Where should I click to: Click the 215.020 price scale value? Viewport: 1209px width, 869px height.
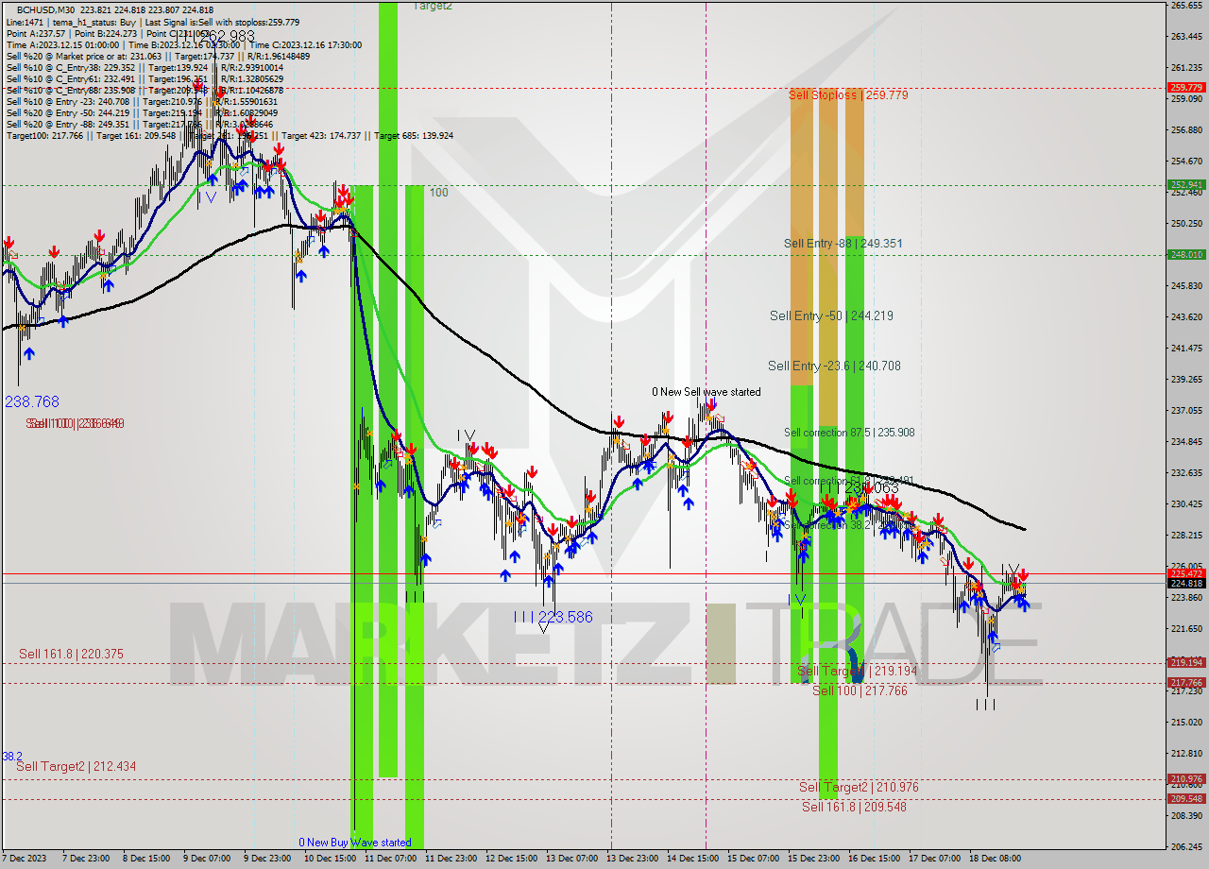(x=1186, y=722)
